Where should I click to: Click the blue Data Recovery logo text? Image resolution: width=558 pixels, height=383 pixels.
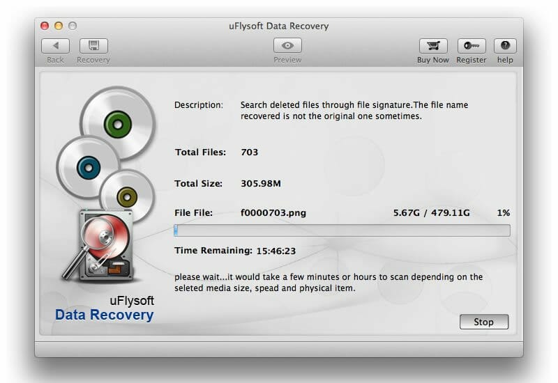click(104, 315)
